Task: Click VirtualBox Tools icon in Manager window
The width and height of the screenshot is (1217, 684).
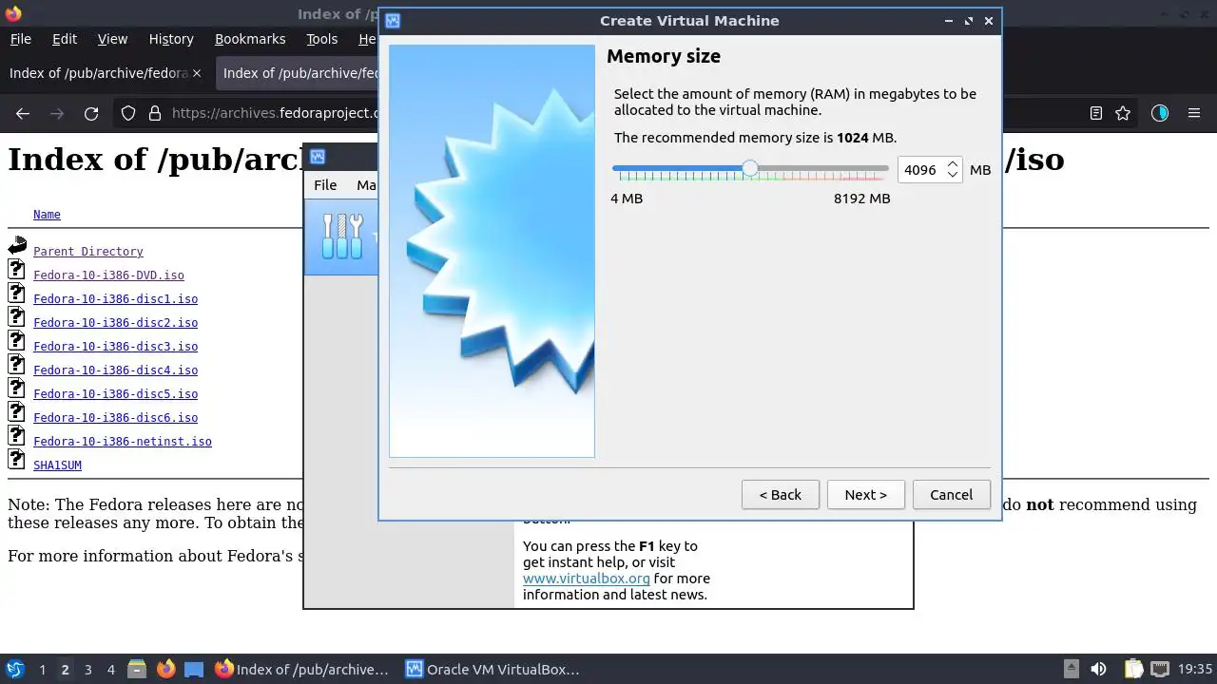Action: pyautogui.click(x=343, y=237)
